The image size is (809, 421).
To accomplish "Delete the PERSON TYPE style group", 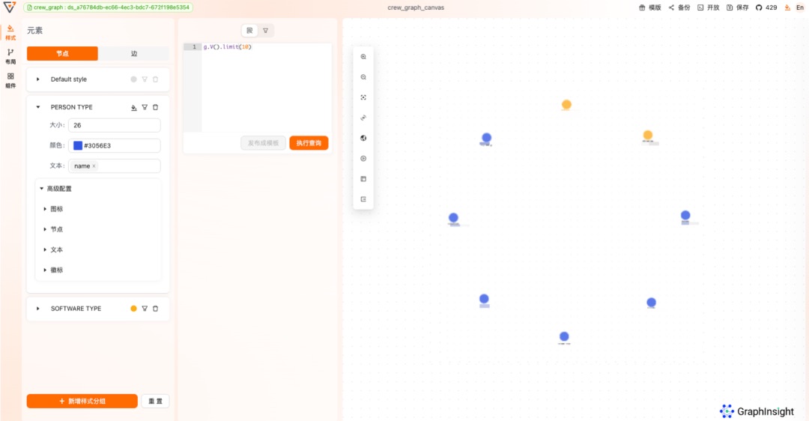I will tap(156, 107).
